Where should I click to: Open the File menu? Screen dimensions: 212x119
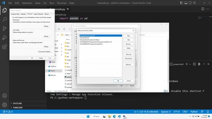(x=10, y=3)
